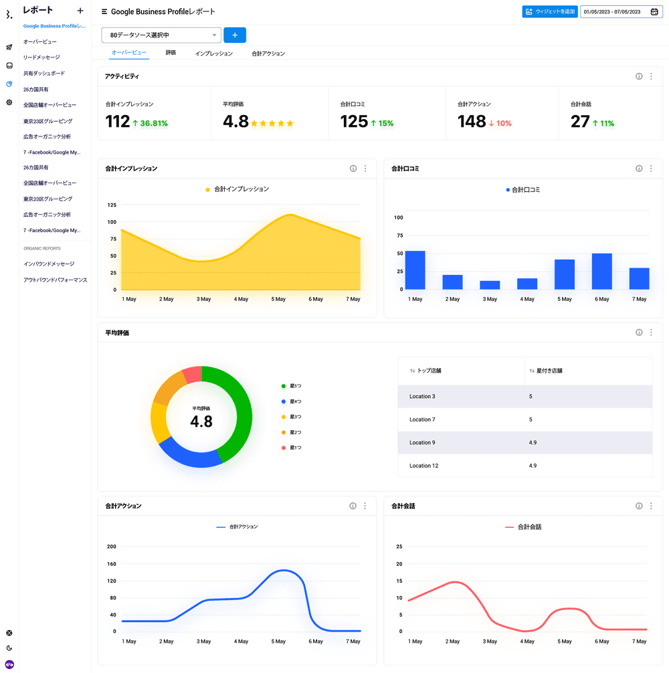The width and height of the screenshot is (669, 673).
Task: Click the paper plane publish icon in sidebar
Action: point(9,47)
